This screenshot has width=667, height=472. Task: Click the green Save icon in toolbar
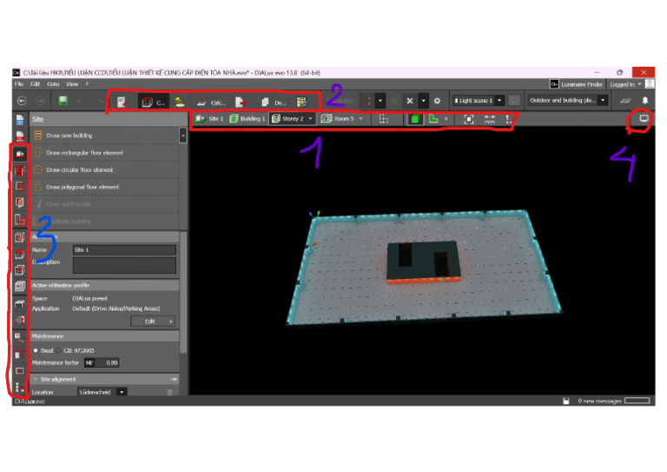(x=63, y=101)
